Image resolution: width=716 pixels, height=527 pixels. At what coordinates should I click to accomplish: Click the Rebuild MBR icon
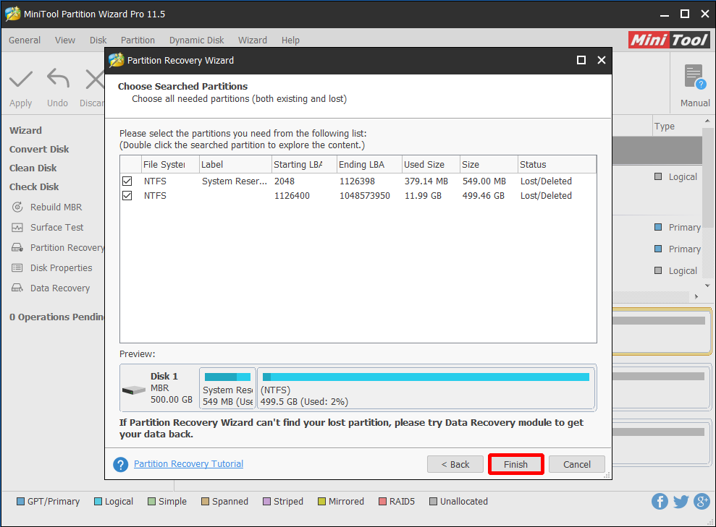coord(17,207)
